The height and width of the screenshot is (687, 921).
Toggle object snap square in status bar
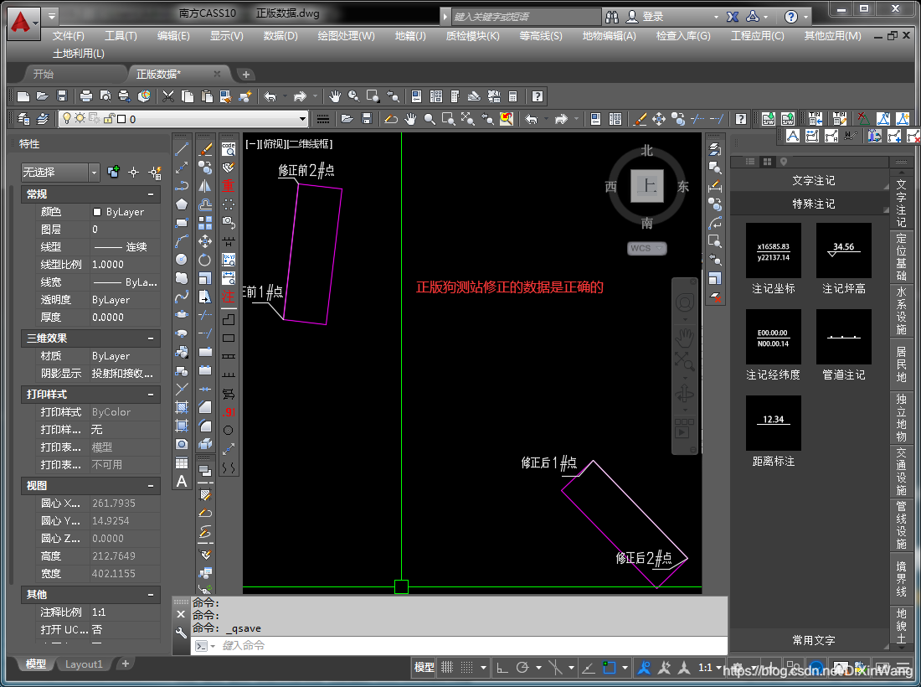[x=609, y=668]
